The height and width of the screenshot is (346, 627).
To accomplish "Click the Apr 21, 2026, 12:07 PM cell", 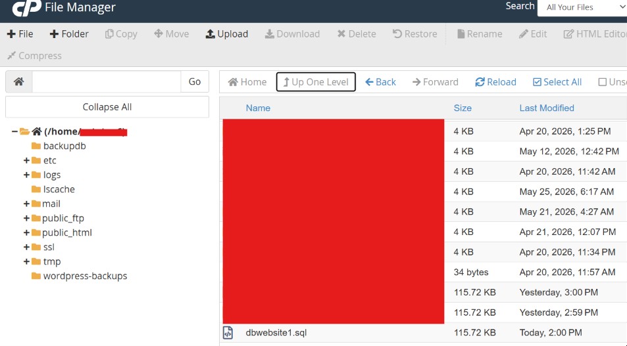I will click(x=567, y=232).
